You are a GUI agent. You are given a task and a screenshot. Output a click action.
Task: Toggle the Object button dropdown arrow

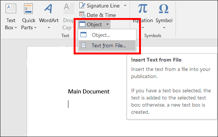click(x=107, y=24)
